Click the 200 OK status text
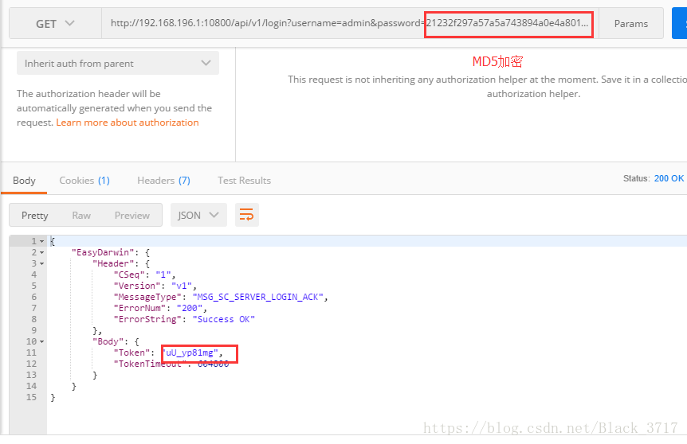This screenshot has width=687, height=444. coord(669,178)
